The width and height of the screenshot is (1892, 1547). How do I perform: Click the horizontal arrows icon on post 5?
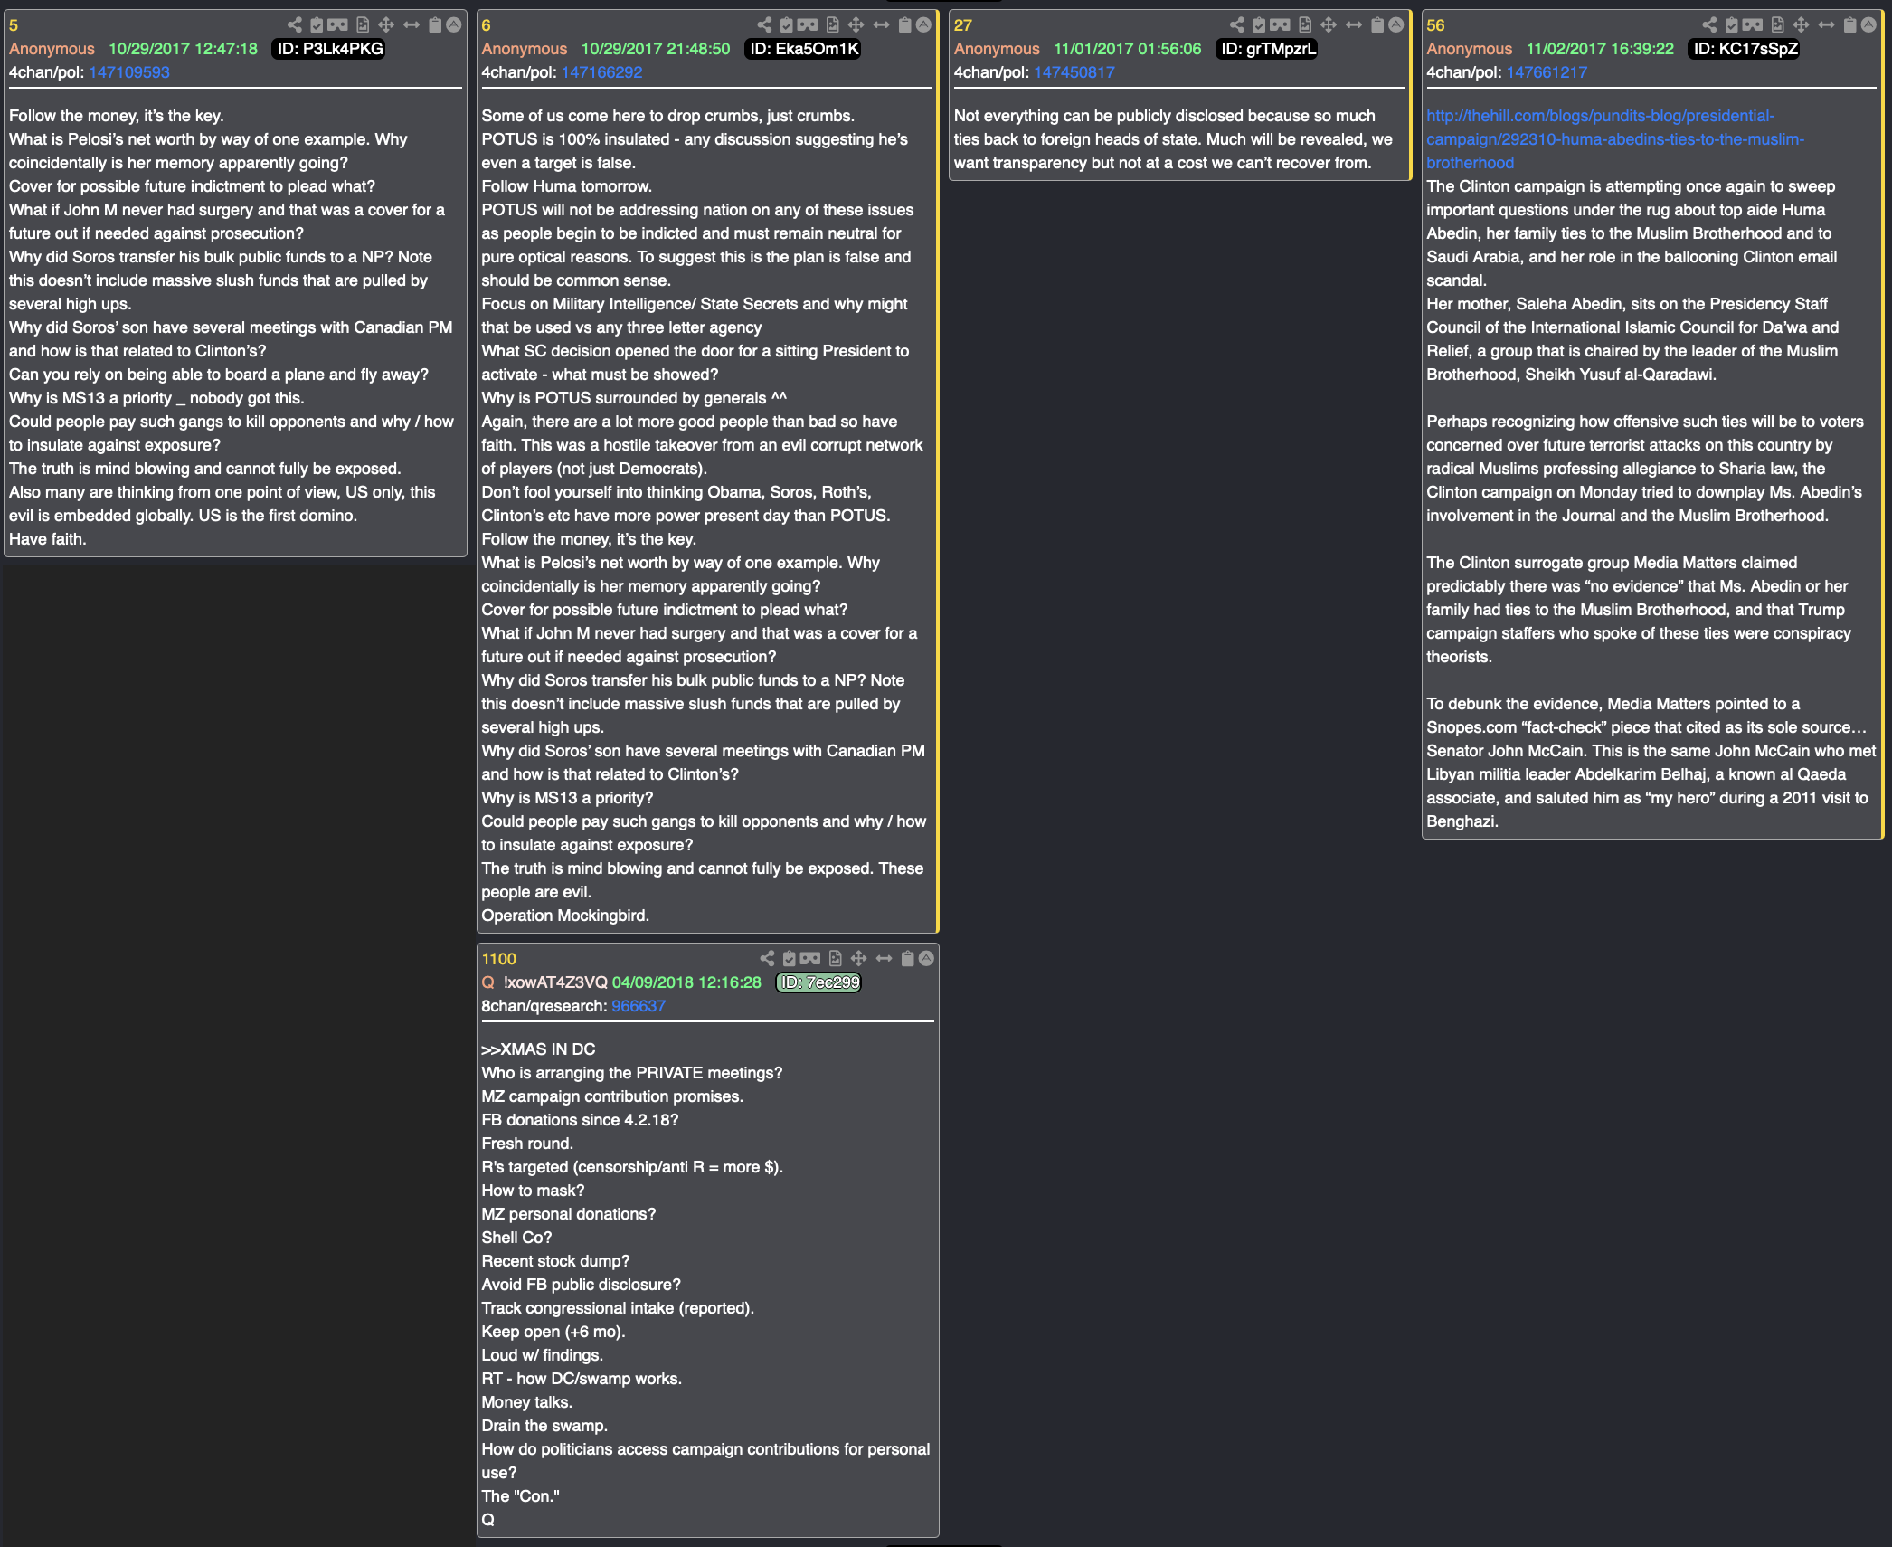click(x=412, y=24)
